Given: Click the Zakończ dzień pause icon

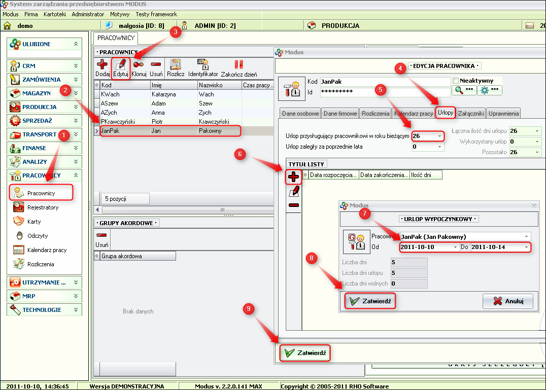Looking at the screenshot, I should coord(239,65).
